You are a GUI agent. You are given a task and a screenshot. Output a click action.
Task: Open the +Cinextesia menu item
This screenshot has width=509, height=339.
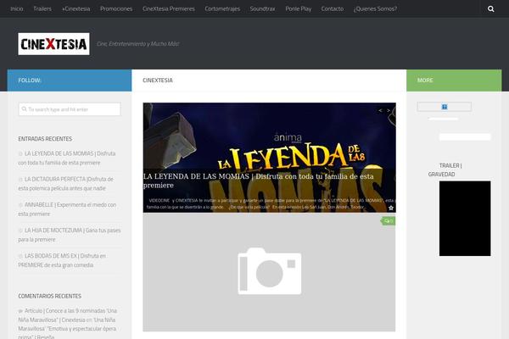pyautogui.click(x=76, y=8)
